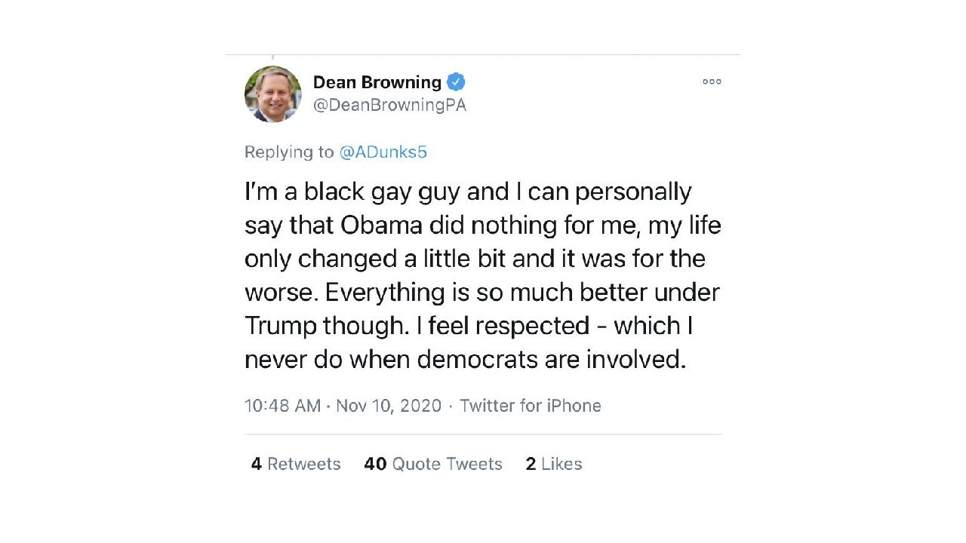
Task: Open the three-dot more options menu
Action: click(x=712, y=81)
